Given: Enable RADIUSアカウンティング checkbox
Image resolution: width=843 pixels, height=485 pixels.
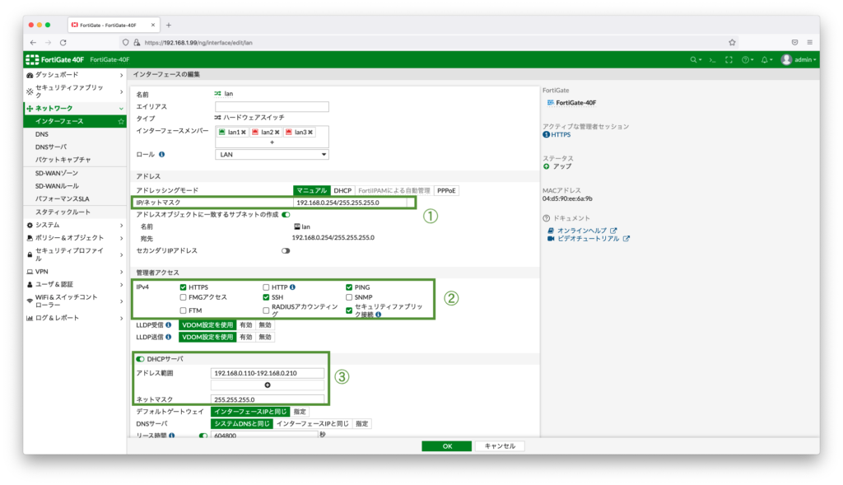Looking at the screenshot, I should 266,310.
